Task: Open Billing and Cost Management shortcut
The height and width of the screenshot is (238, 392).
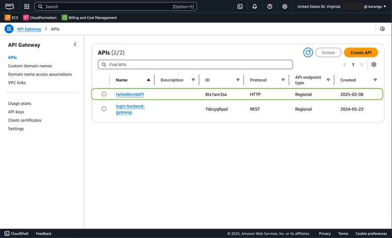Action: [89, 18]
